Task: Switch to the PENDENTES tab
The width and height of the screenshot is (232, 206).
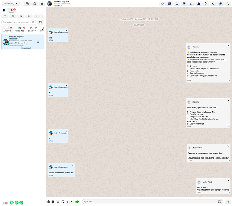Action: pos(19,29)
